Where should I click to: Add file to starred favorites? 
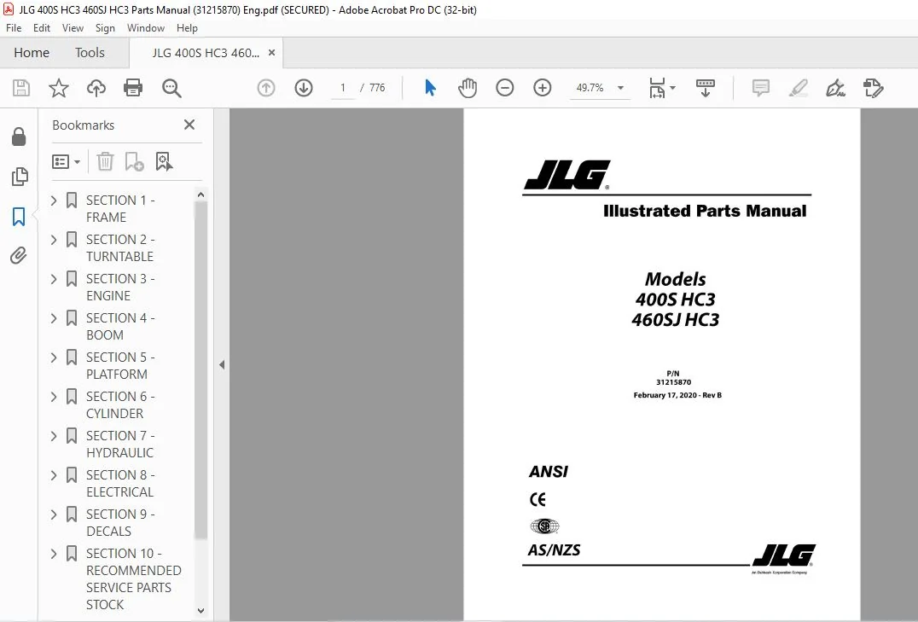[x=59, y=88]
